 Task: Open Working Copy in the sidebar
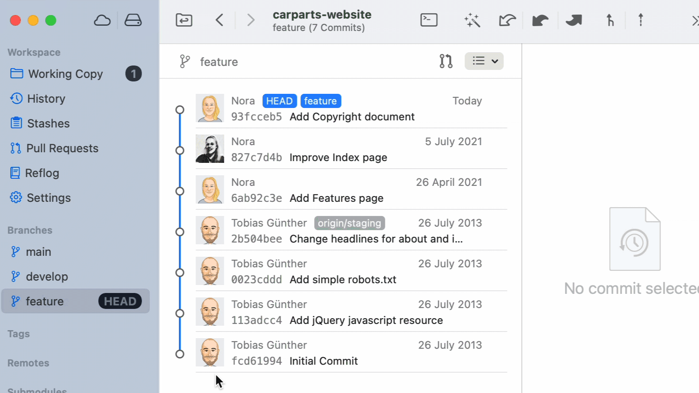[65, 74]
